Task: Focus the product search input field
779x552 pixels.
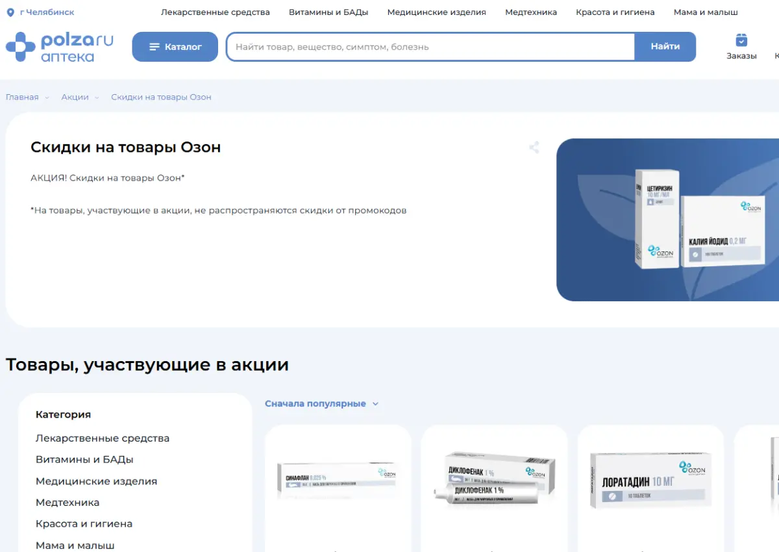Action: point(430,47)
